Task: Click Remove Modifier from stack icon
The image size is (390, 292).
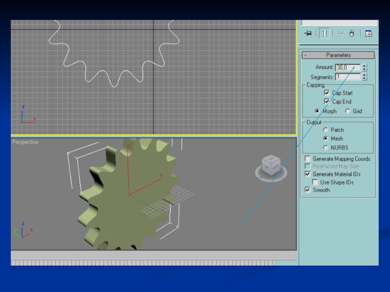Action: [x=351, y=33]
